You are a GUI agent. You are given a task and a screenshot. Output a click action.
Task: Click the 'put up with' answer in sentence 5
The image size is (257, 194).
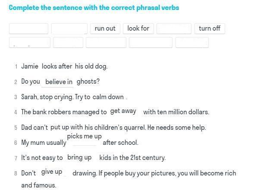coord(66,127)
